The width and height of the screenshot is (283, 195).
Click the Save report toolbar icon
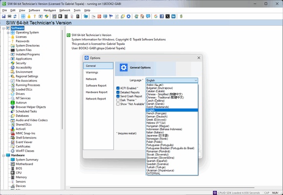(3, 17)
